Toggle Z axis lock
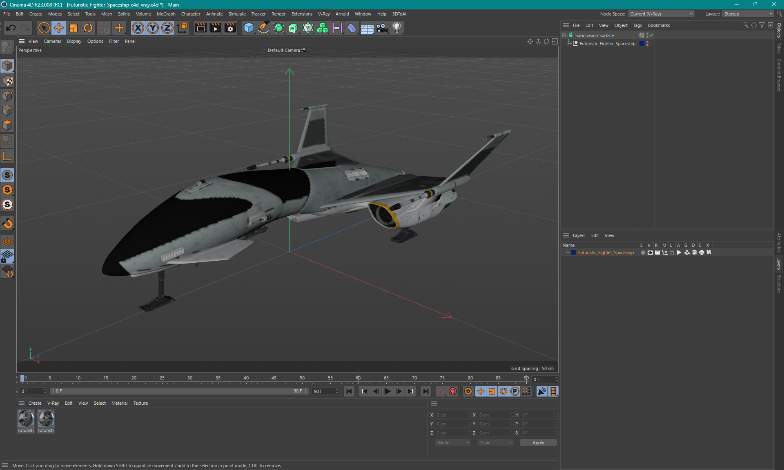 (x=167, y=28)
